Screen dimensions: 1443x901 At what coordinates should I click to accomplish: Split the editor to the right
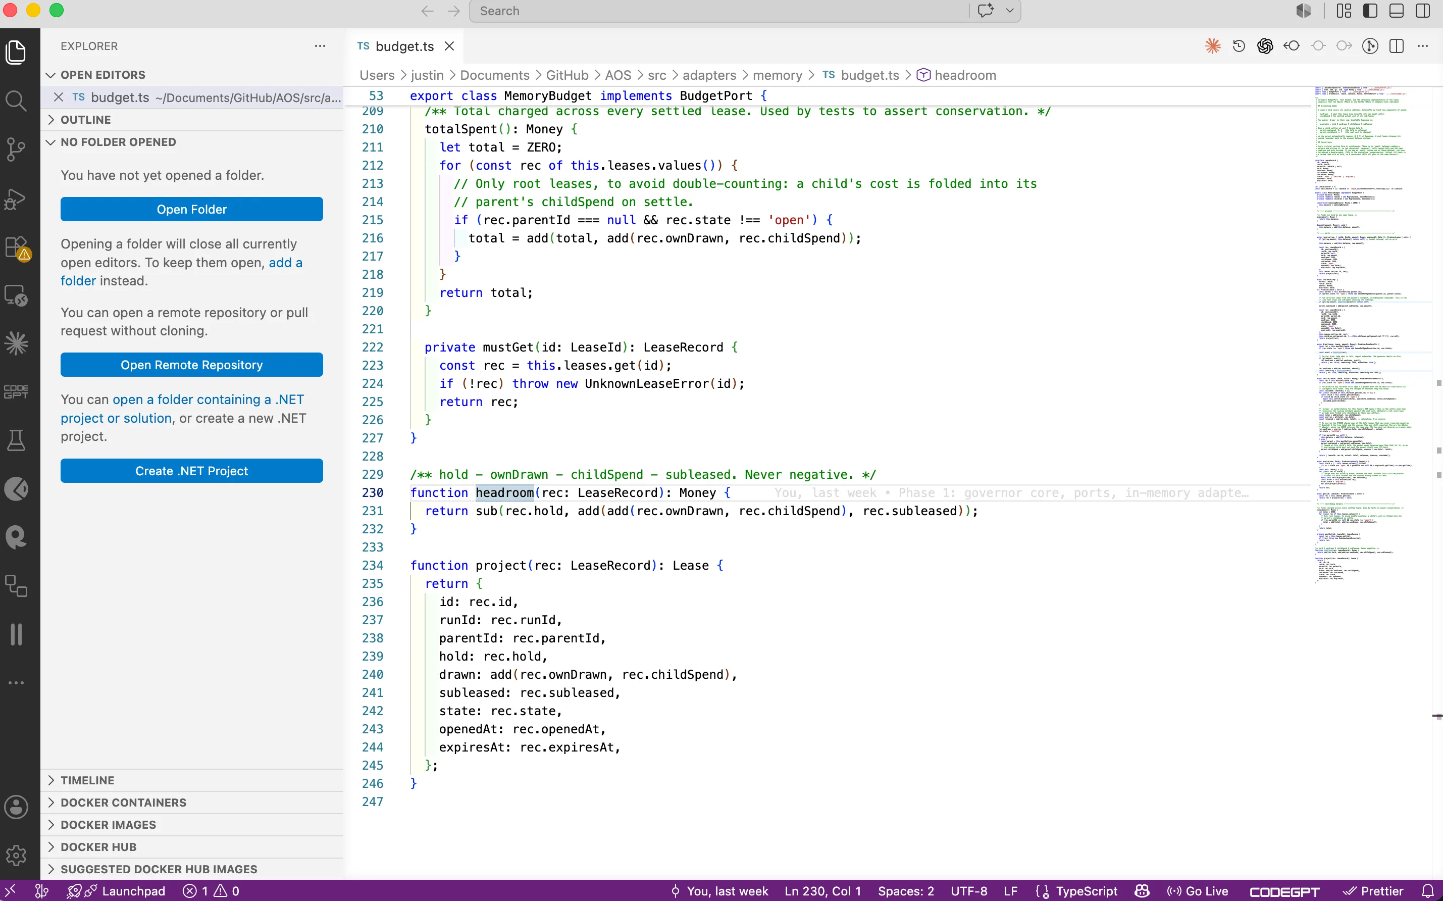(x=1397, y=46)
